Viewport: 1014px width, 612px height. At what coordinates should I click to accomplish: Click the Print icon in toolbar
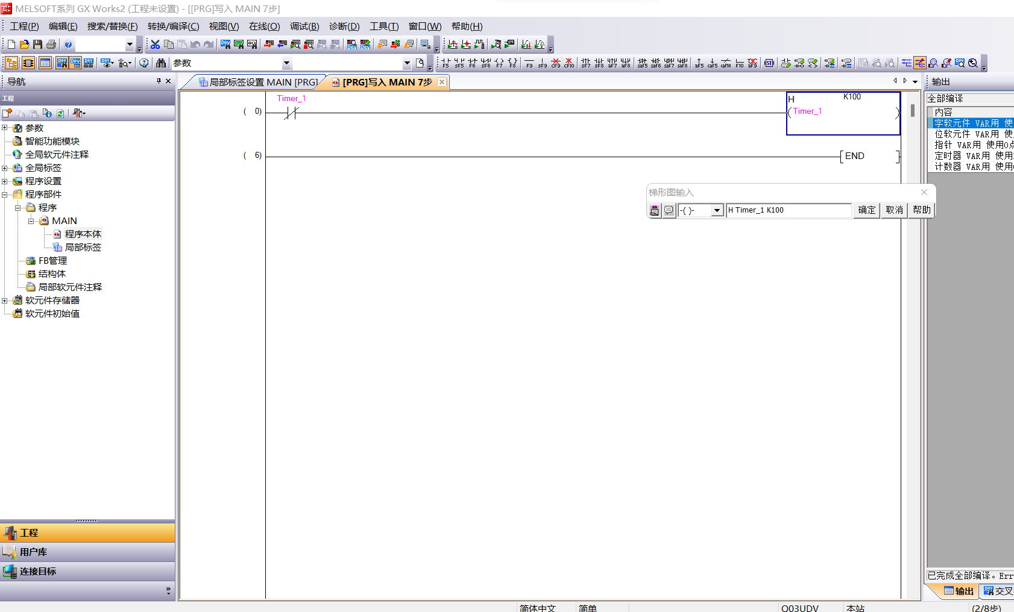point(51,45)
